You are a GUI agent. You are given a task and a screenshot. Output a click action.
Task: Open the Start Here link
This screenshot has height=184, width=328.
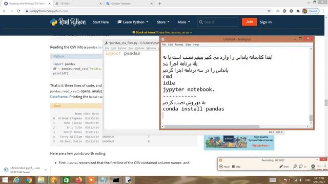tap(100, 22)
